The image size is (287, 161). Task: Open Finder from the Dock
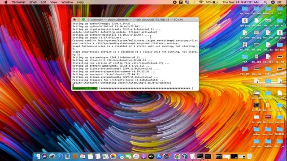tap(37, 157)
